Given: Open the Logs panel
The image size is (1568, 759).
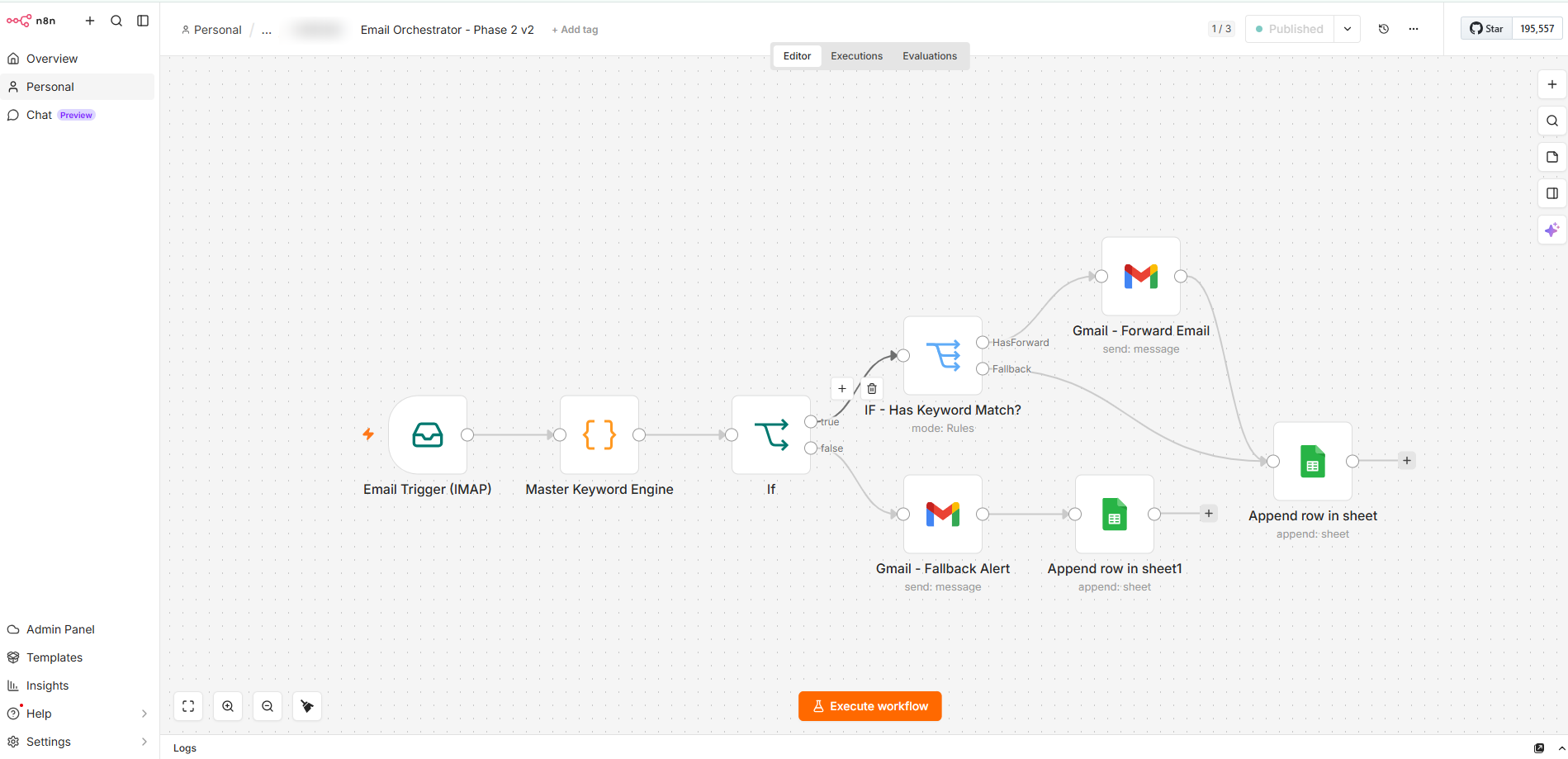Looking at the screenshot, I should (185, 748).
